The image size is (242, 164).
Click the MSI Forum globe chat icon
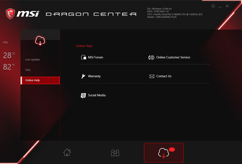tap(83, 57)
